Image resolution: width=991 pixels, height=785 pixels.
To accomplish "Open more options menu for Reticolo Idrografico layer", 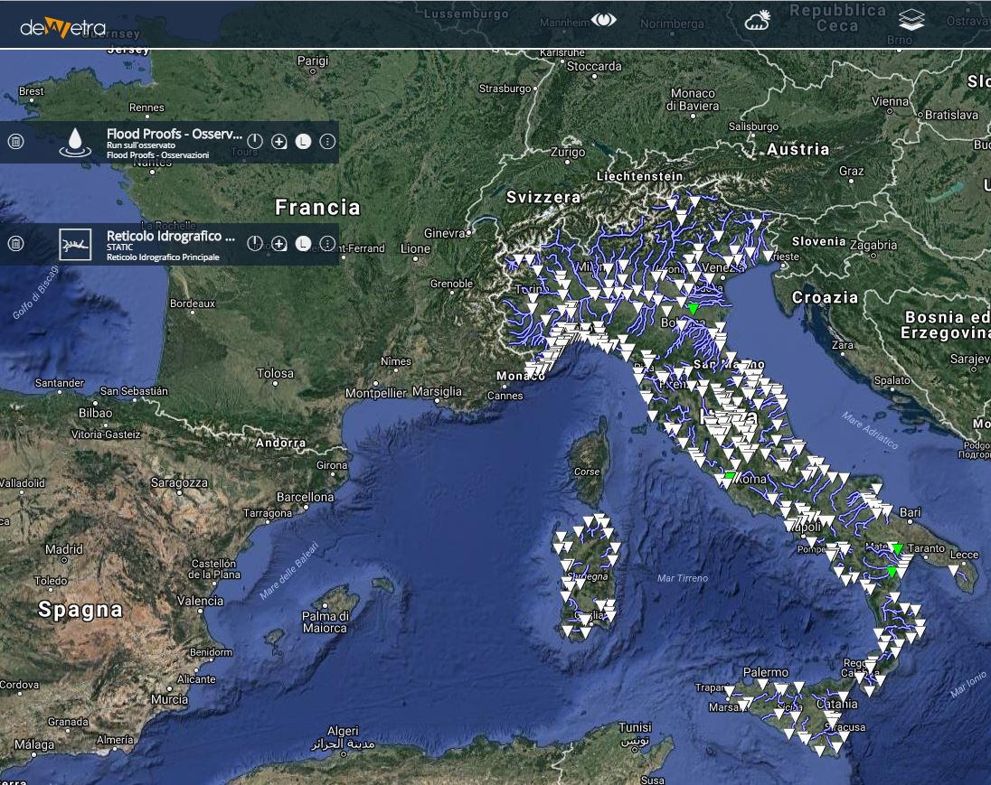I will click(327, 243).
